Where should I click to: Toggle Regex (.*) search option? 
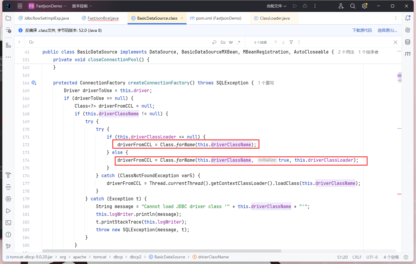[238, 42]
